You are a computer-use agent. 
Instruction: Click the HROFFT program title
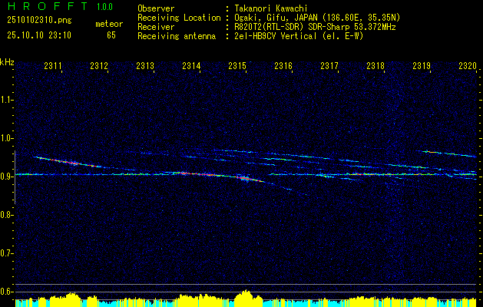(48, 6)
